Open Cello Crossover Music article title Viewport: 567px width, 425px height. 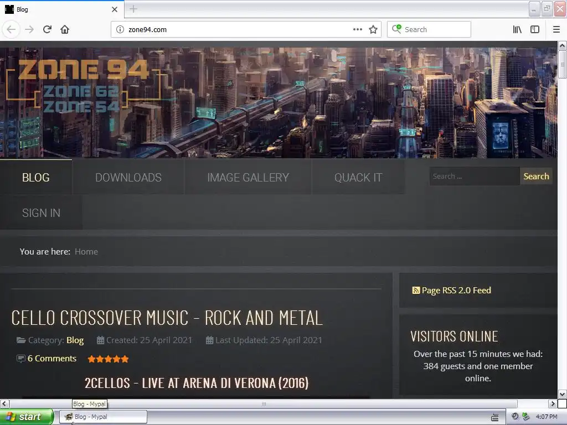[x=167, y=318]
